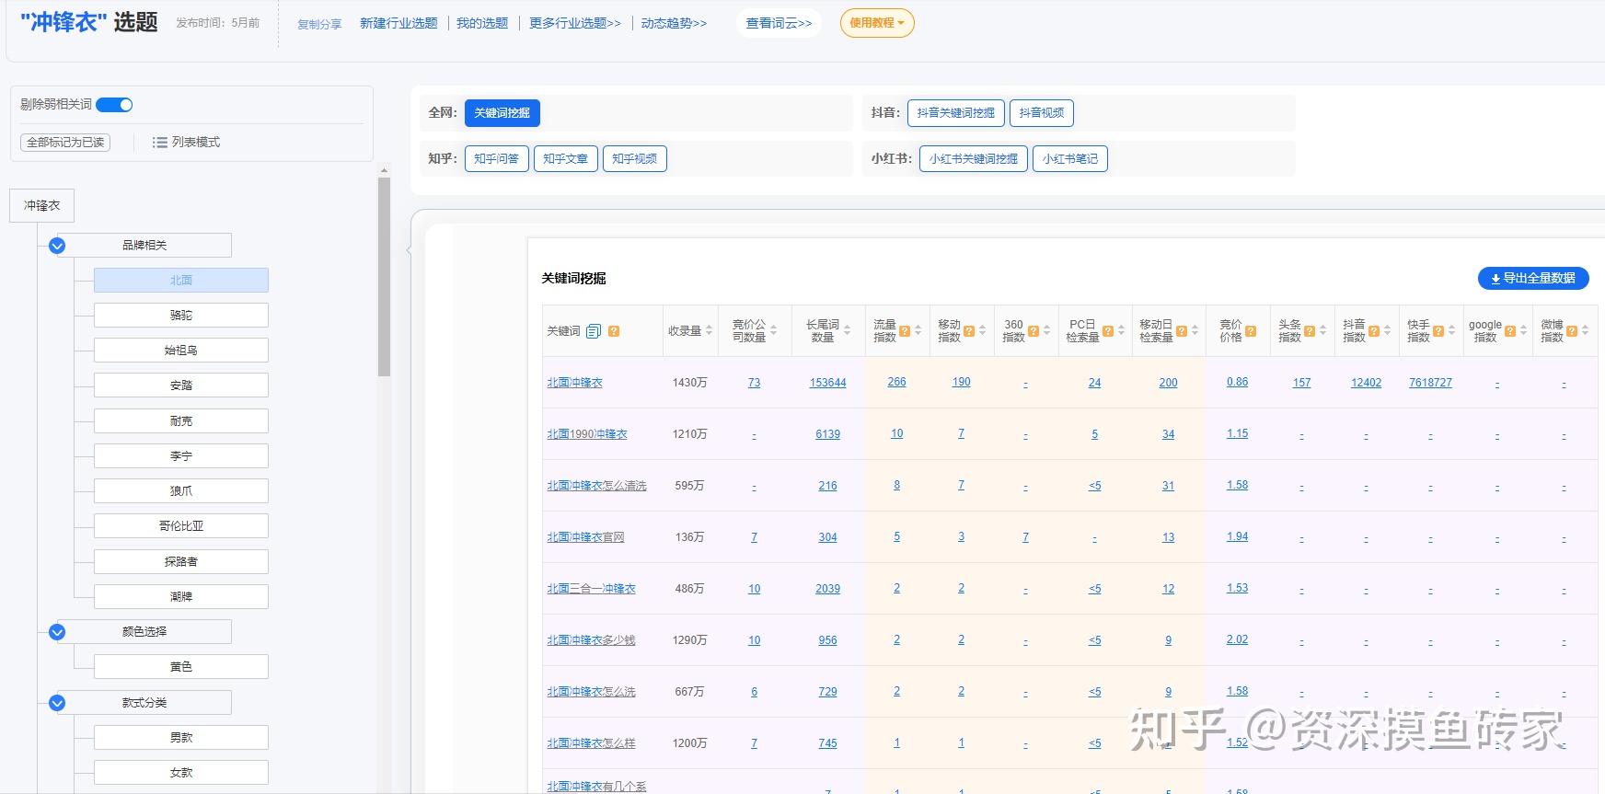Select the 知乎文章 tab

(x=566, y=159)
